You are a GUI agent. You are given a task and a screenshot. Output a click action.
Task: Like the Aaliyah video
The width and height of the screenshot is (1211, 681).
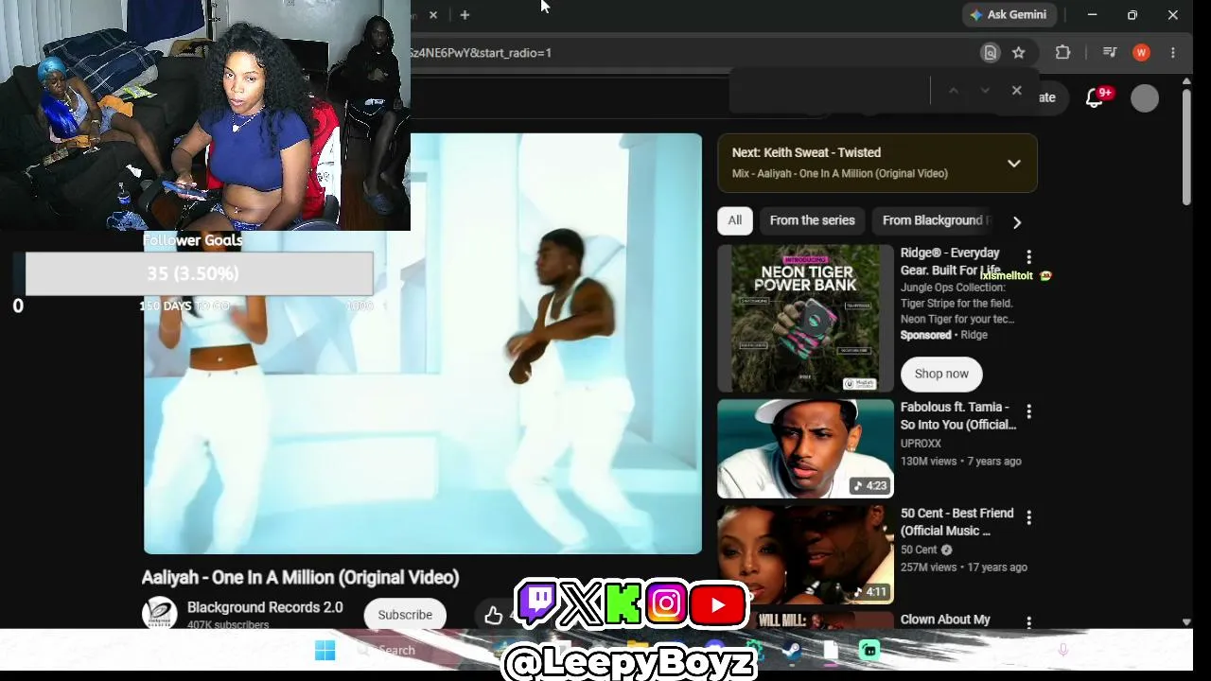click(494, 617)
